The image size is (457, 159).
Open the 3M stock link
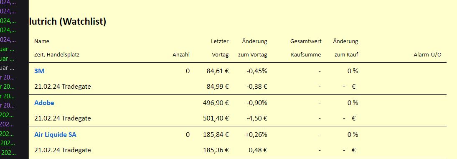pyautogui.click(x=39, y=71)
